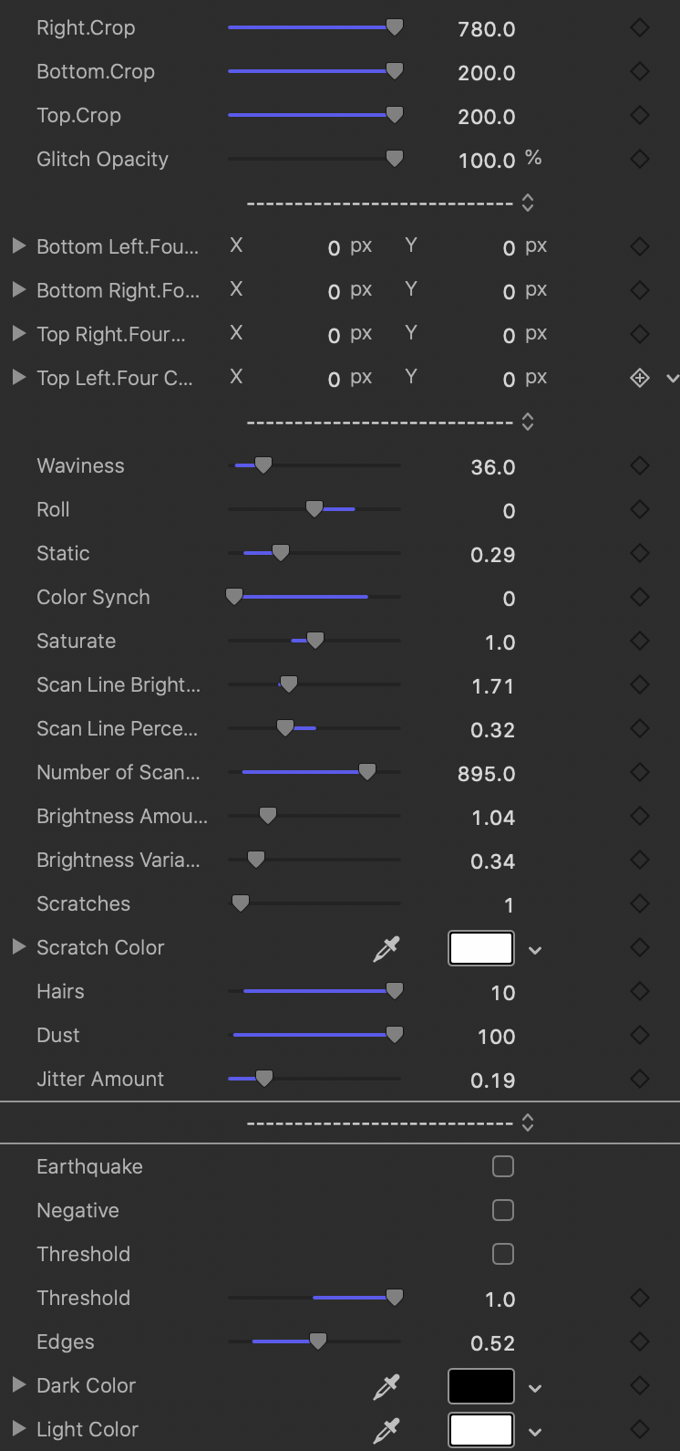
Task: Click the white Scratch Color swatch
Action: click(480, 948)
